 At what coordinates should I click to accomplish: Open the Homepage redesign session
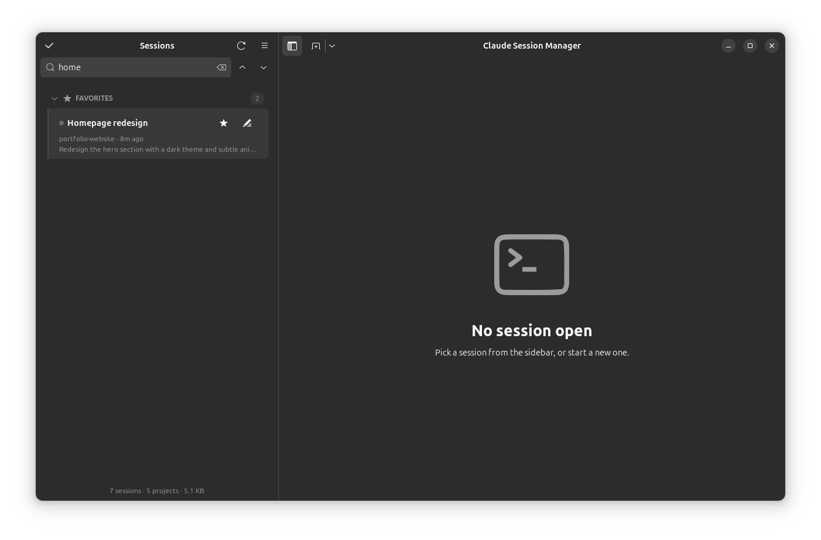(x=158, y=134)
